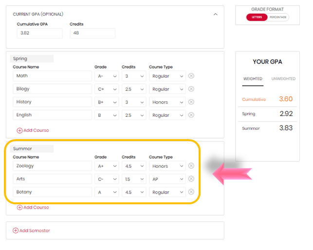Image resolution: width=313 pixels, height=250 pixels.
Task: Change the Bilogy grade C+ dropdown
Action: [x=107, y=89]
